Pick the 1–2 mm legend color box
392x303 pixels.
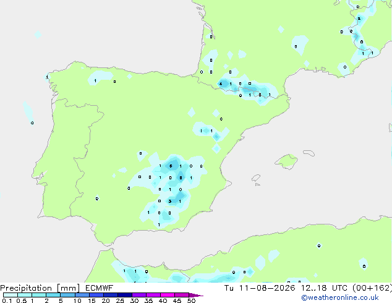pos(39,295)
